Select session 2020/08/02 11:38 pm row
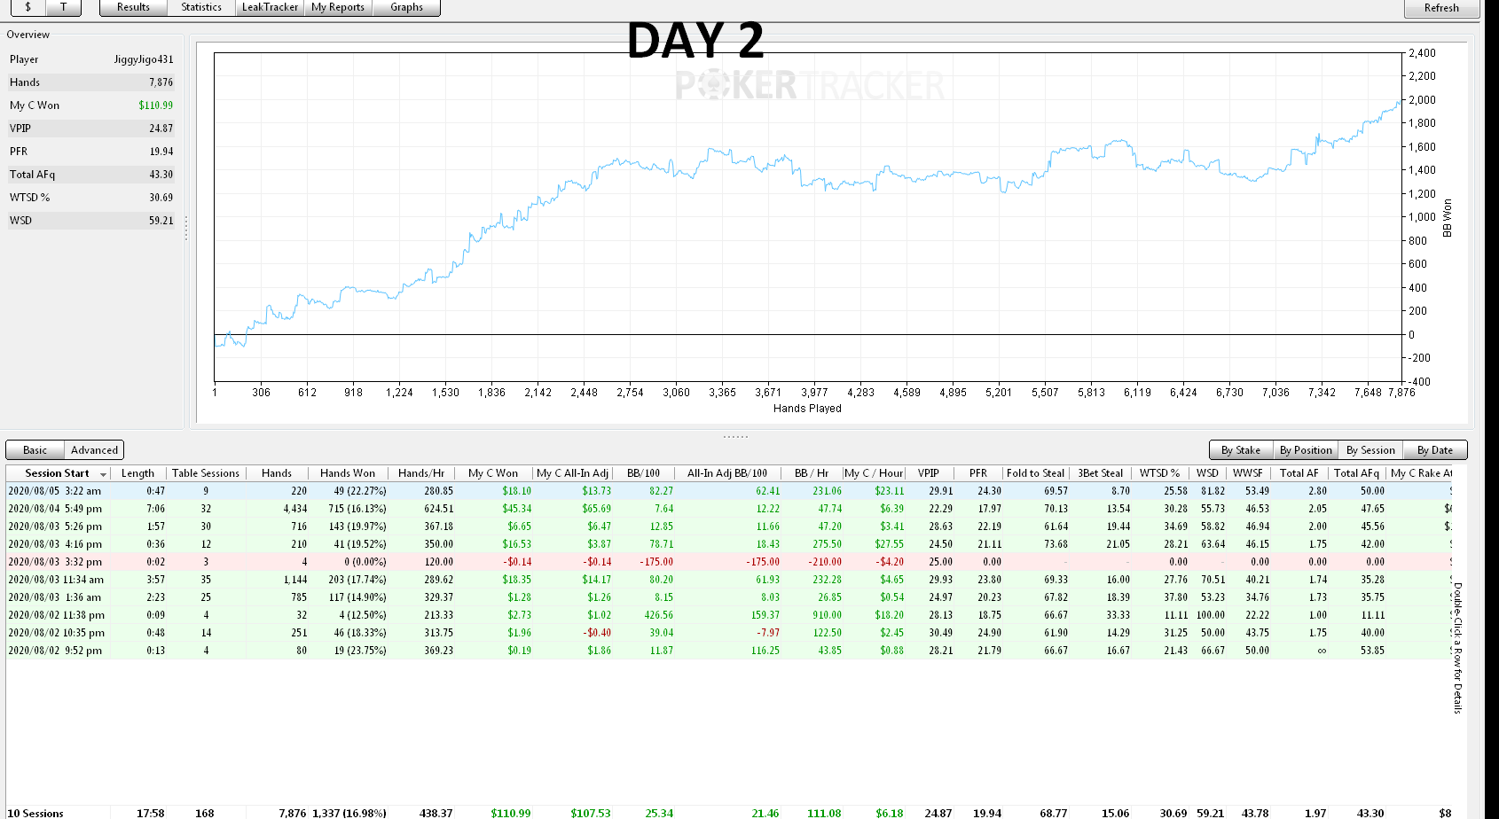Screen dimensions: 1499x819 click(x=729, y=614)
